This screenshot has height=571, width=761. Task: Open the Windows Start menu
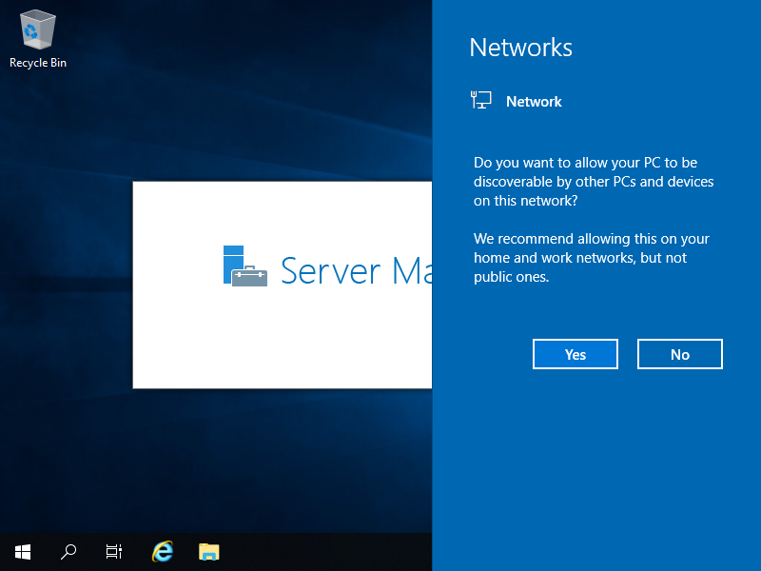[x=23, y=552]
